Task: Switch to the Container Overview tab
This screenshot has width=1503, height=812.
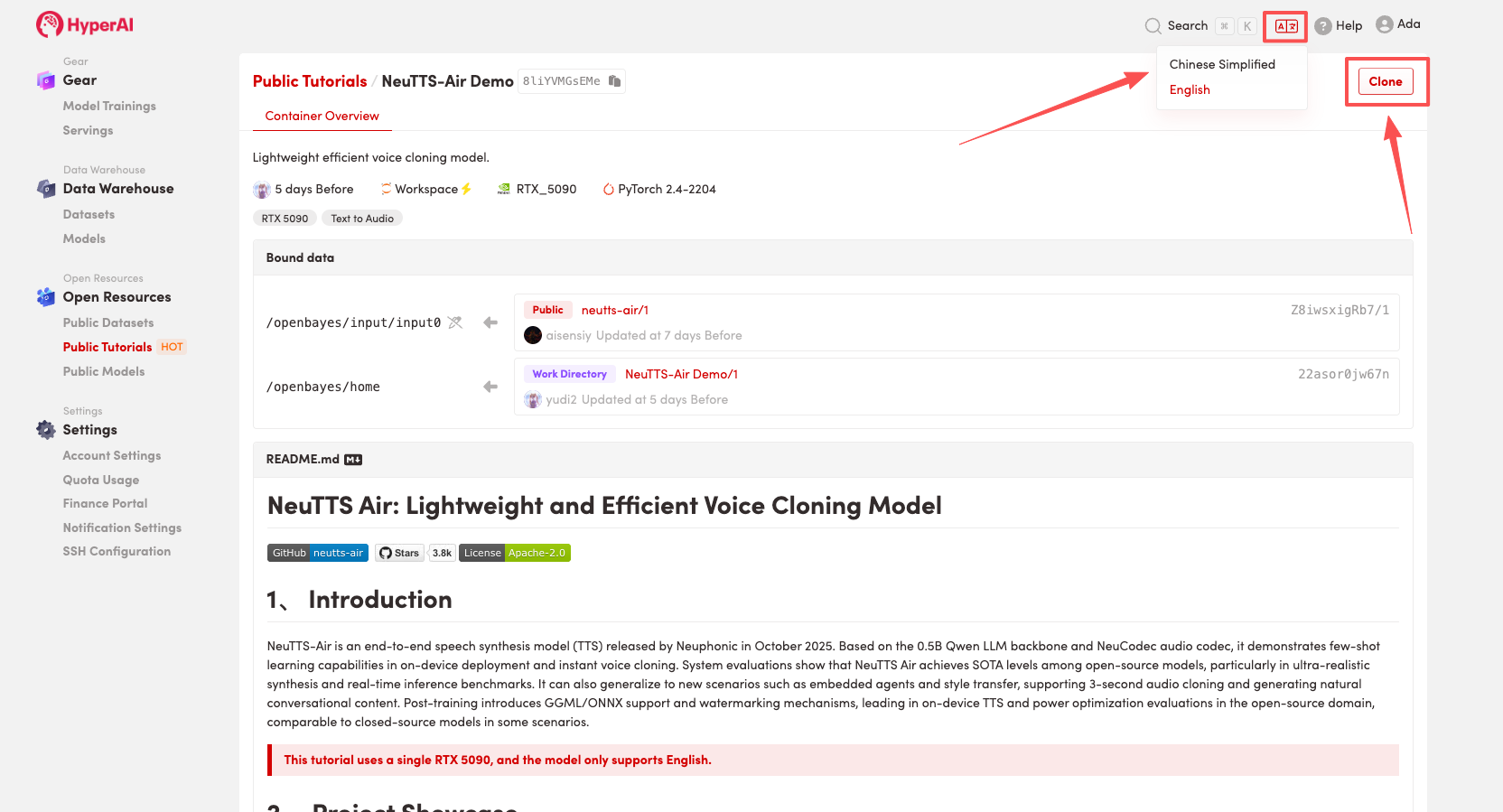Action: [322, 116]
